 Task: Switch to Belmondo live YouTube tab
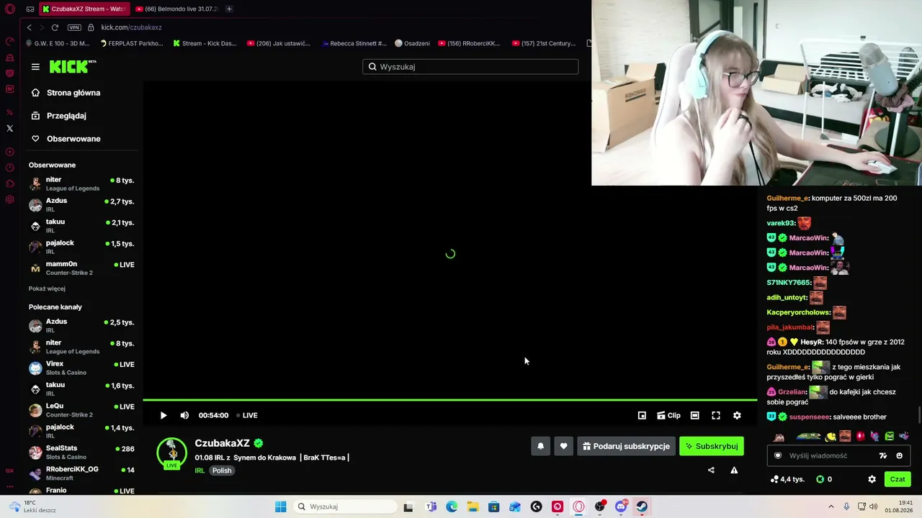pyautogui.click(x=176, y=9)
